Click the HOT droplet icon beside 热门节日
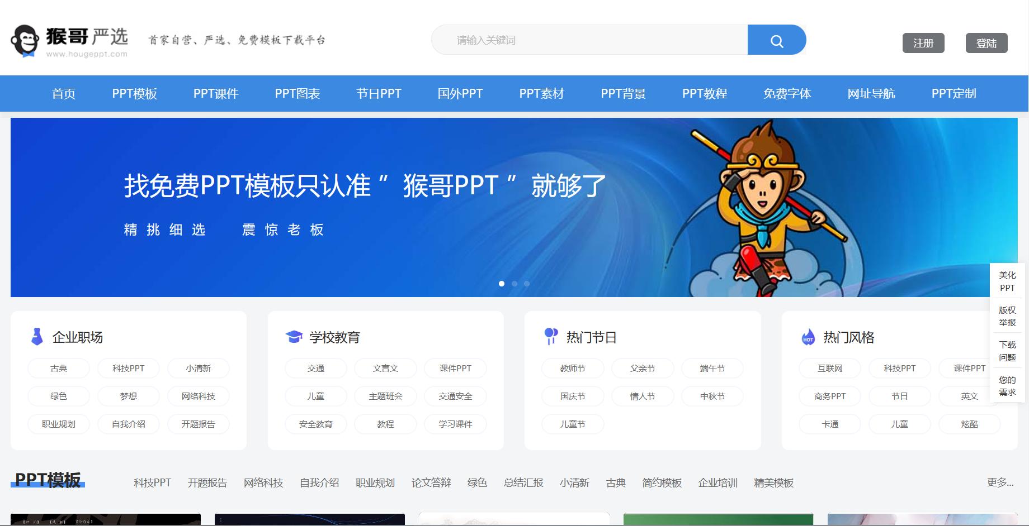Screen dimensions: 1029x526 click(x=551, y=336)
